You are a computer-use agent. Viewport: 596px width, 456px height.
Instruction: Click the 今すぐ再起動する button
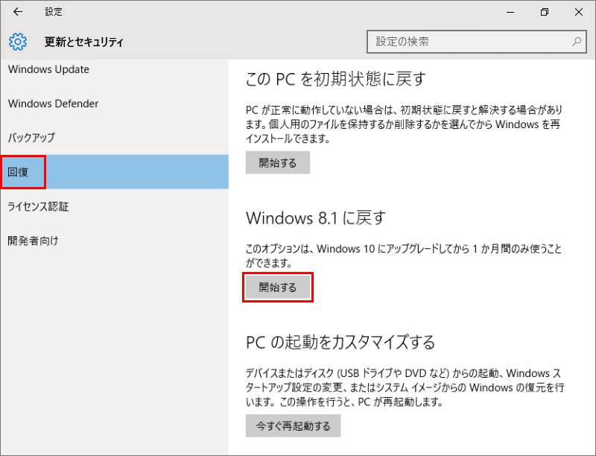(293, 426)
